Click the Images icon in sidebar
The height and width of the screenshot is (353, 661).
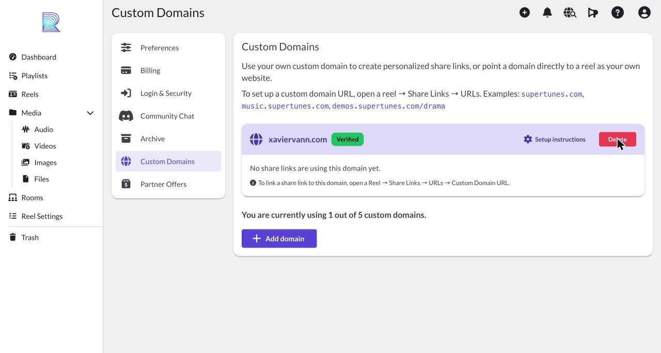[x=26, y=162]
